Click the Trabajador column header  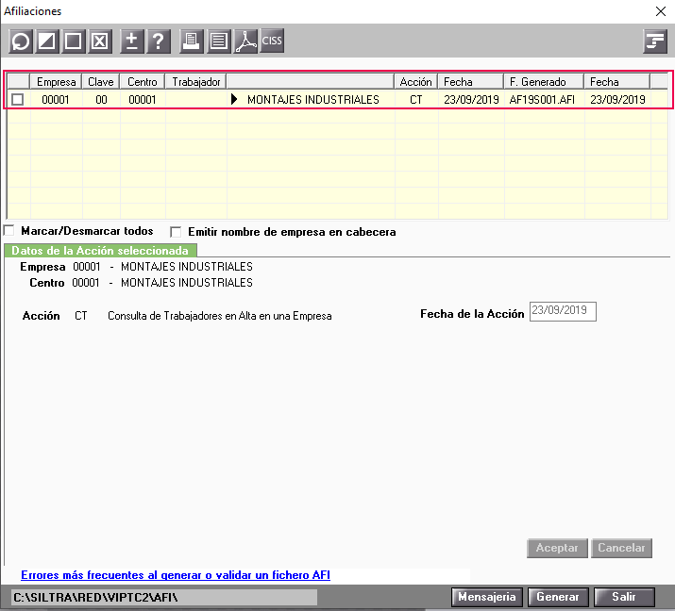tap(195, 82)
